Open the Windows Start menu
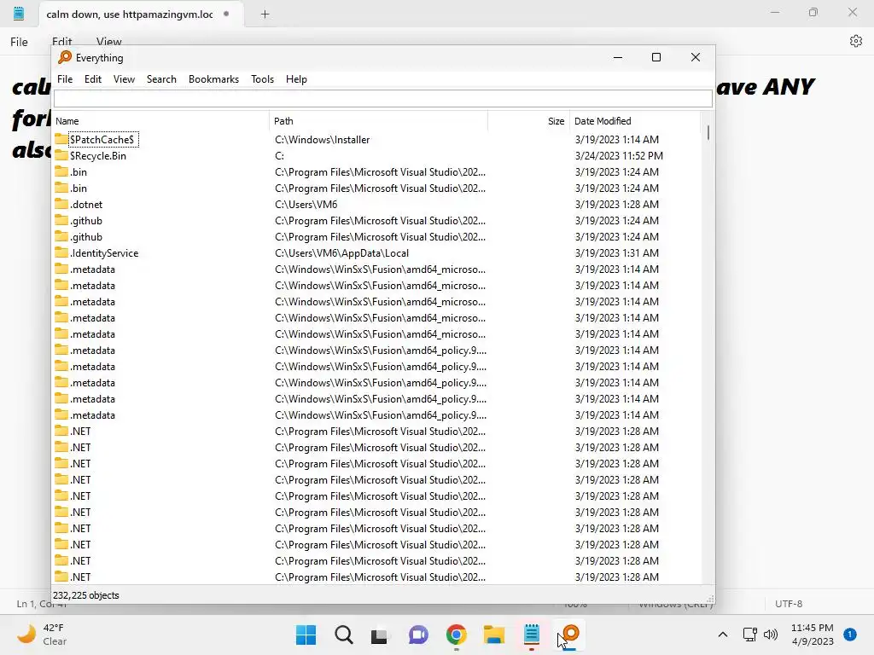 [x=306, y=635]
